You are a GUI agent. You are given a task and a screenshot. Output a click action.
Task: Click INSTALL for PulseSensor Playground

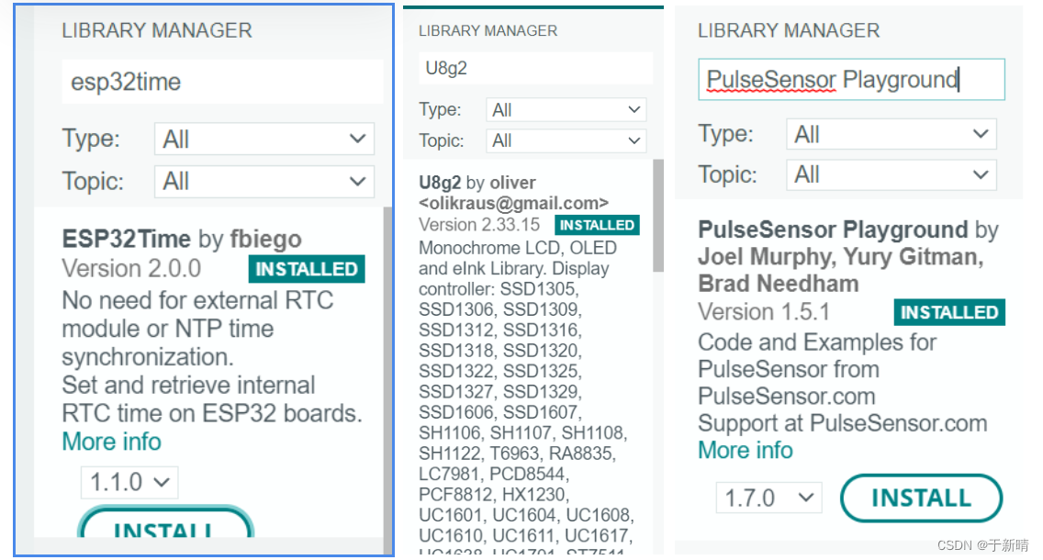921,498
